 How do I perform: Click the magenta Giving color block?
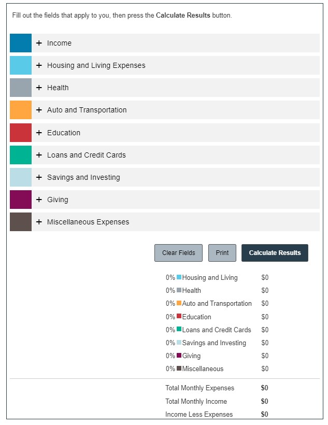coord(21,200)
